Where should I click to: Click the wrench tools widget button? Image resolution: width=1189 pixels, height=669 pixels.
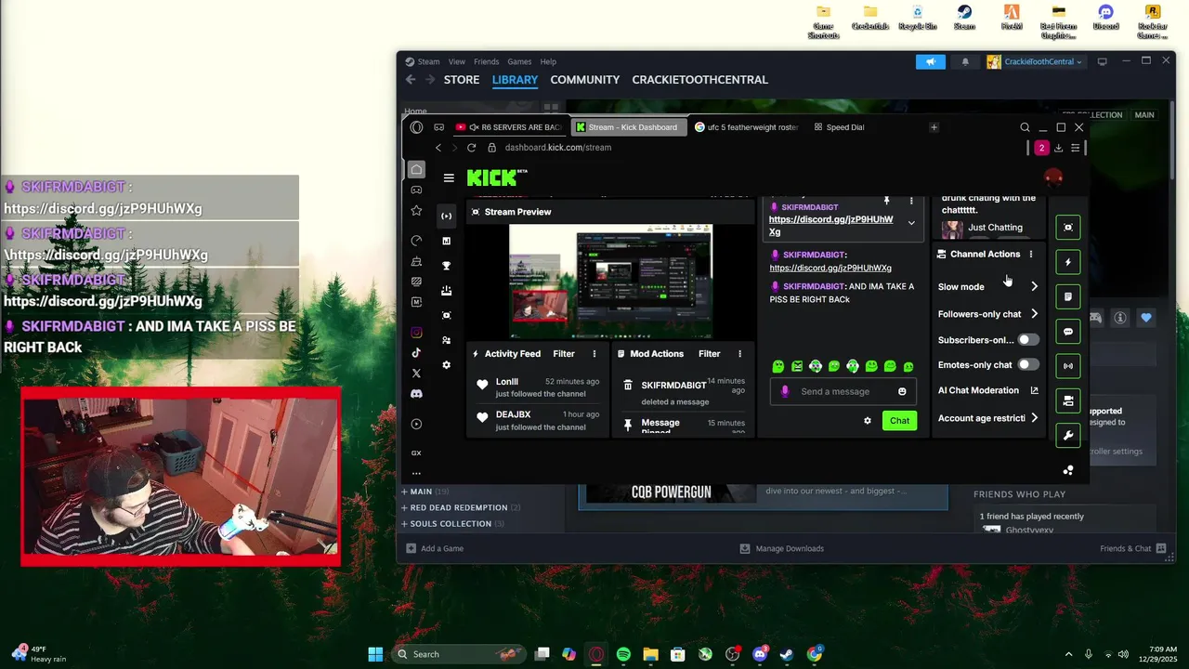pos(1068,436)
